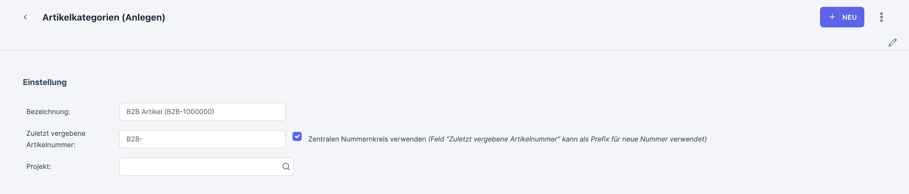Viewport: 909px width, 194px height.
Task: Click the 'Bezeichnung:' field label
Action: (x=48, y=112)
